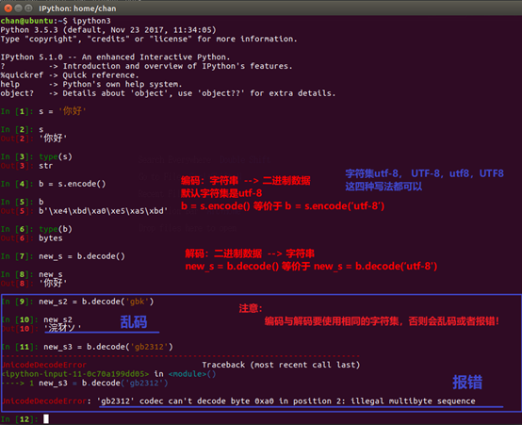Click output Out[6] 'bytes'

pyautogui.click(x=31, y=238)
